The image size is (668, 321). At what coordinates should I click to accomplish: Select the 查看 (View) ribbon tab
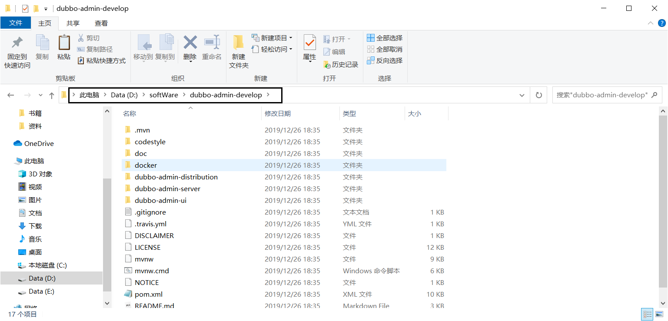(101, 23)
